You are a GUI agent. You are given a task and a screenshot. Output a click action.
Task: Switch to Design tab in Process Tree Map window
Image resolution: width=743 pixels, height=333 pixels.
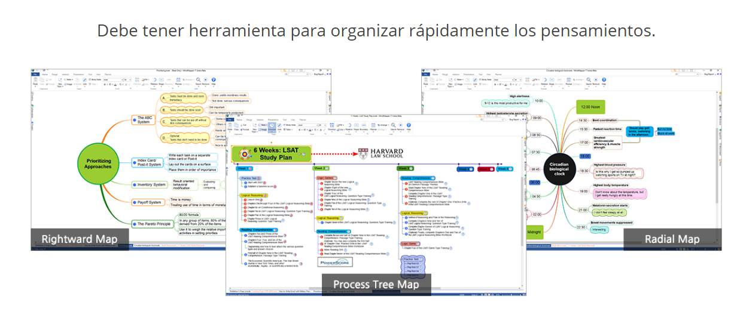249,119
